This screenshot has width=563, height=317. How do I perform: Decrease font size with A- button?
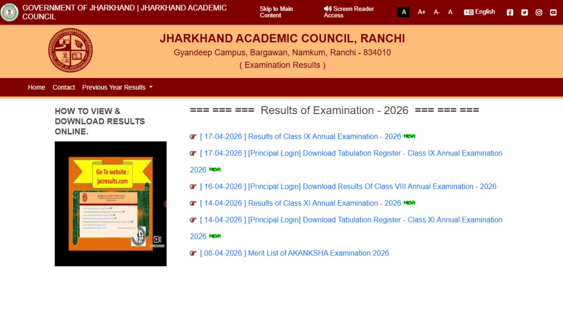[x=437, y=12]
